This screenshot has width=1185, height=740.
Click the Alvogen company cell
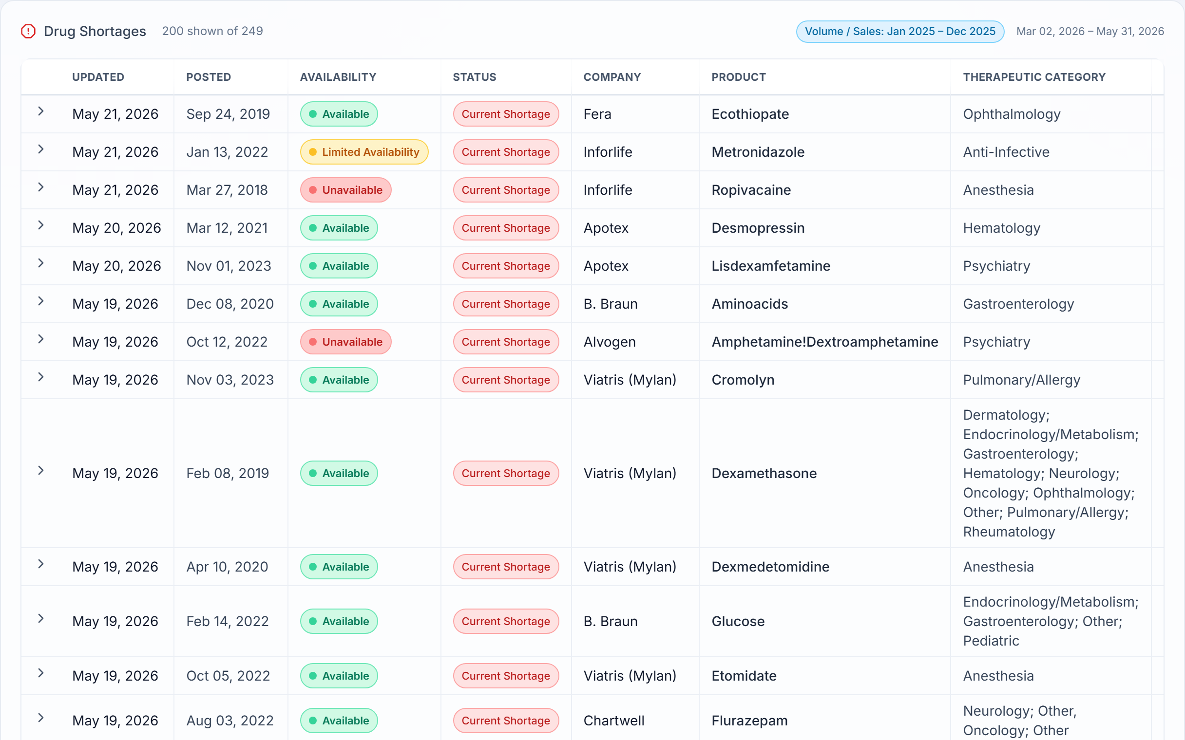click(x=610, y=342)
